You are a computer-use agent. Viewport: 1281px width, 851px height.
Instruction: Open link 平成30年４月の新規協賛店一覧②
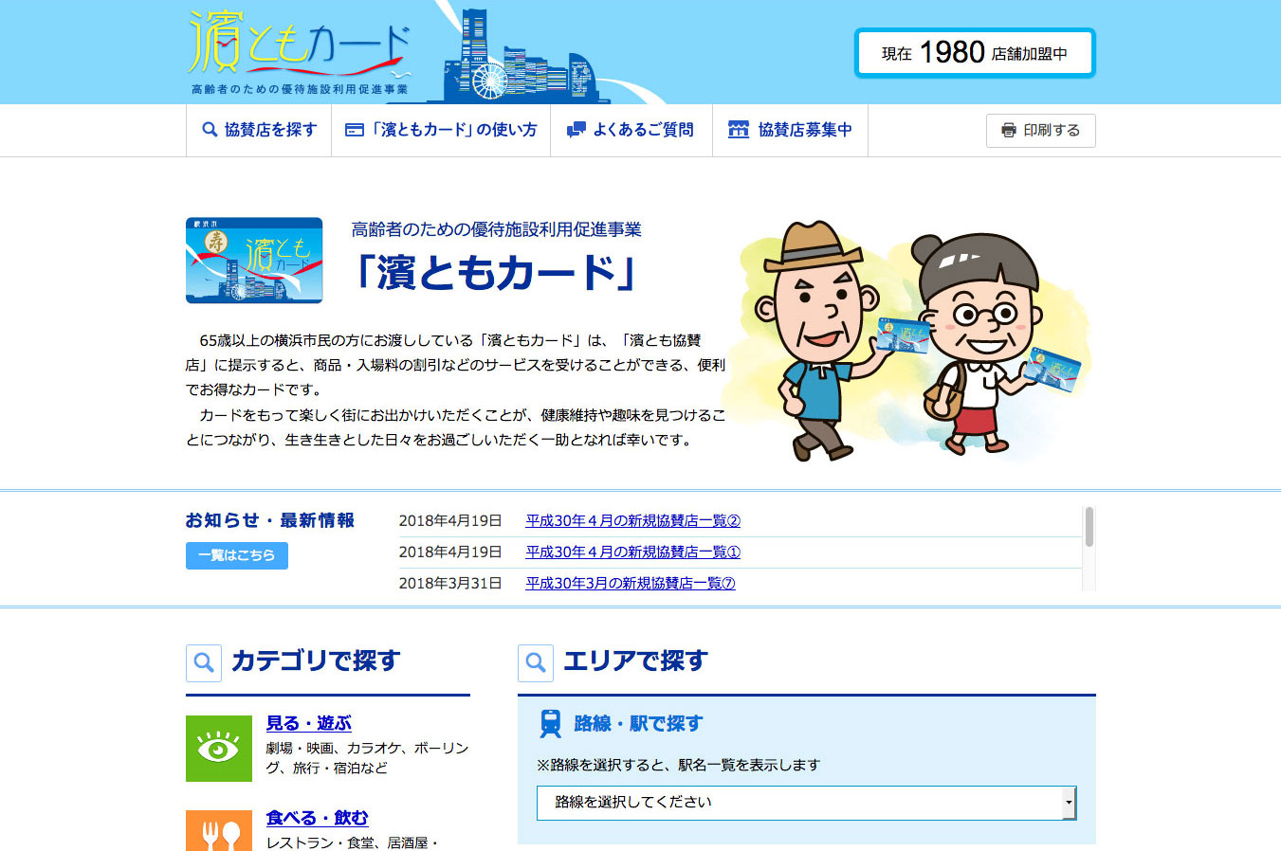633,520
